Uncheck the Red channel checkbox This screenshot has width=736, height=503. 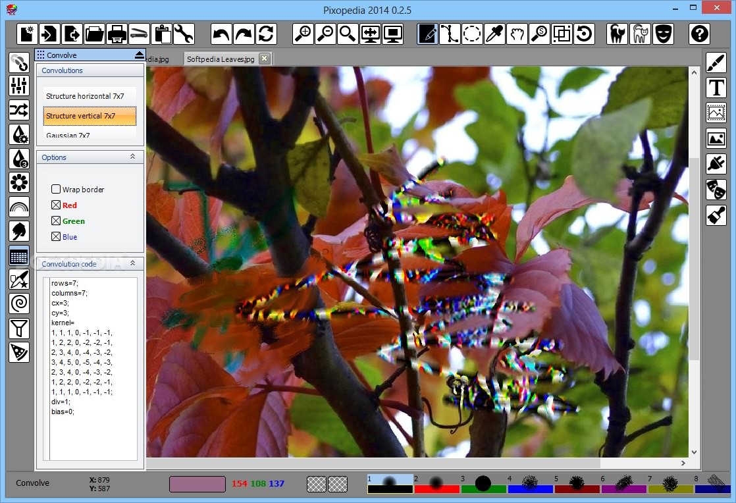56,205
